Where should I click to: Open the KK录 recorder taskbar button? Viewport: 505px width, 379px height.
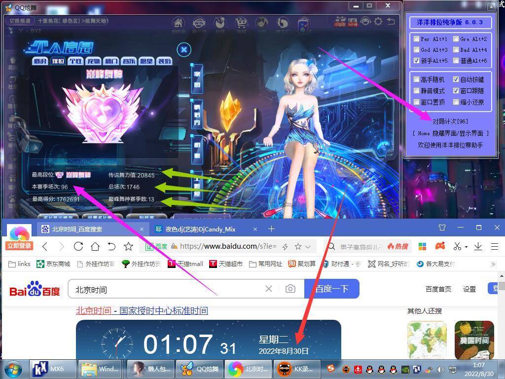click(x=297, y=369)
